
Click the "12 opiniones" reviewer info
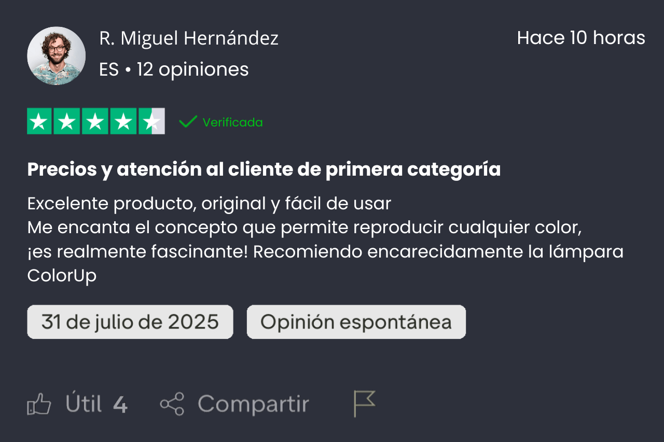(192, 69)
